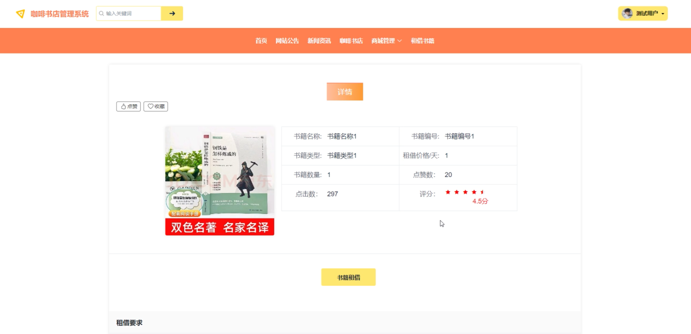This screenshot has height=334, width=691.
Task: Click the search arrow button
Action: [x=172, y=13]
